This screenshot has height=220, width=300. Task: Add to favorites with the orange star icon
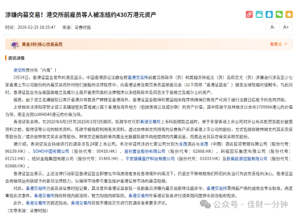[289, 15]
